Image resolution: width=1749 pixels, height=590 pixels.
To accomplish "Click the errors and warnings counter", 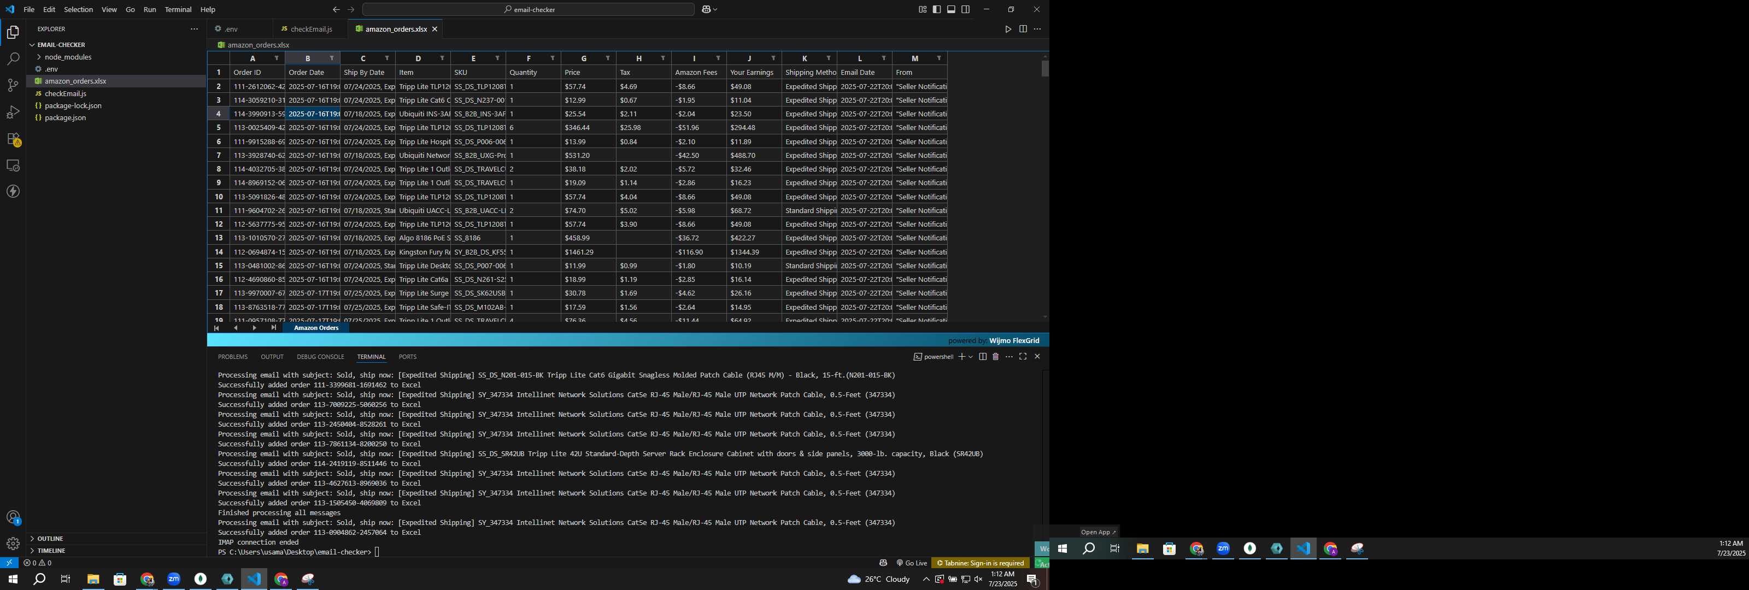I will pyautogui.click(x=37, y=563).
